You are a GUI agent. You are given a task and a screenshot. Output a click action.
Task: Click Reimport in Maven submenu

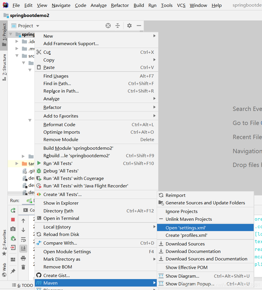pyautogui.click(x=205, y=195)
